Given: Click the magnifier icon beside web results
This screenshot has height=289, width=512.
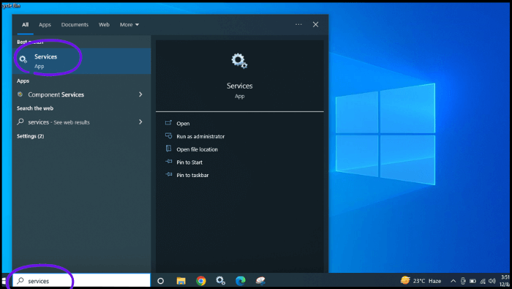Looking at the screenshot, I should click(20, 121).
